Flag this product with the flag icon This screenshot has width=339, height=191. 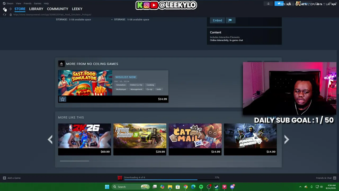(x=230, y=20)
